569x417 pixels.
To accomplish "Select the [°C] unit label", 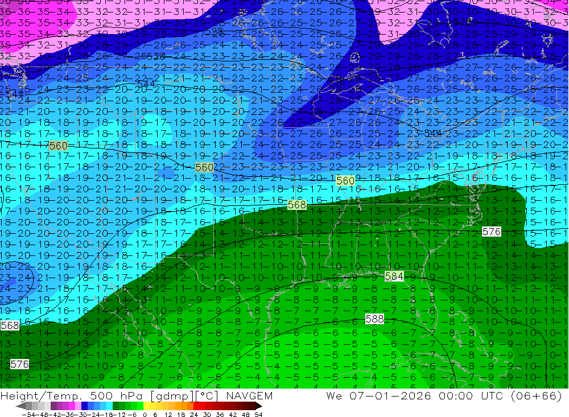I will (208, 396).
